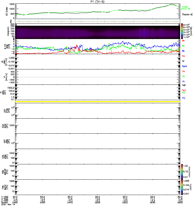
Task: Click the 0400 time tick label
Action: pyautogui.click(x=15, y=203)
